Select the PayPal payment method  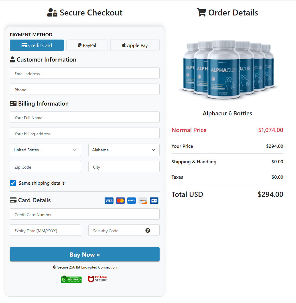pos(87,45)
